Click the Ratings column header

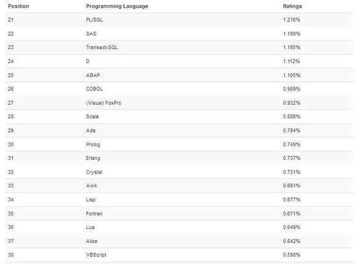292,6
